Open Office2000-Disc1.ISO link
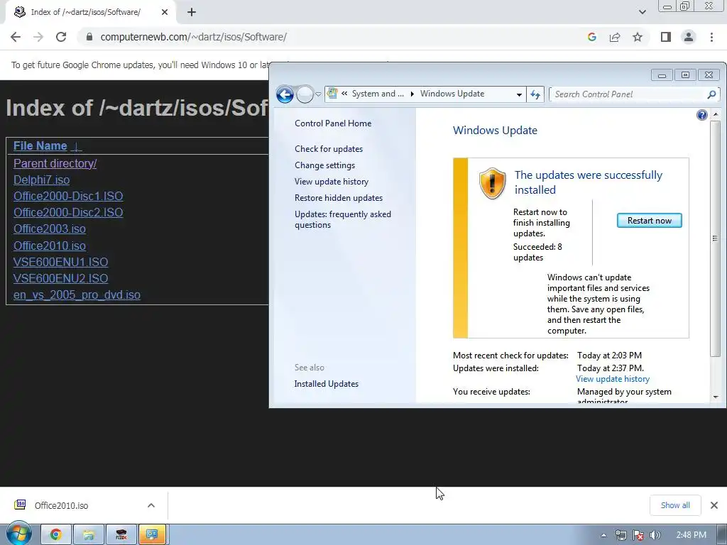 point(68,196)
